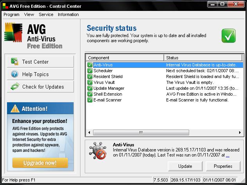Open the Service menu
This screenshot has height=185, width=247.
[46, 14]
